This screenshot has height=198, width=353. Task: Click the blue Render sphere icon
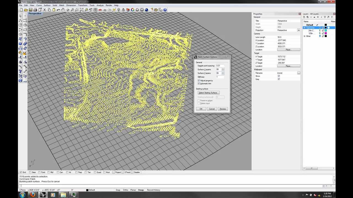click(x=146, y=10)
